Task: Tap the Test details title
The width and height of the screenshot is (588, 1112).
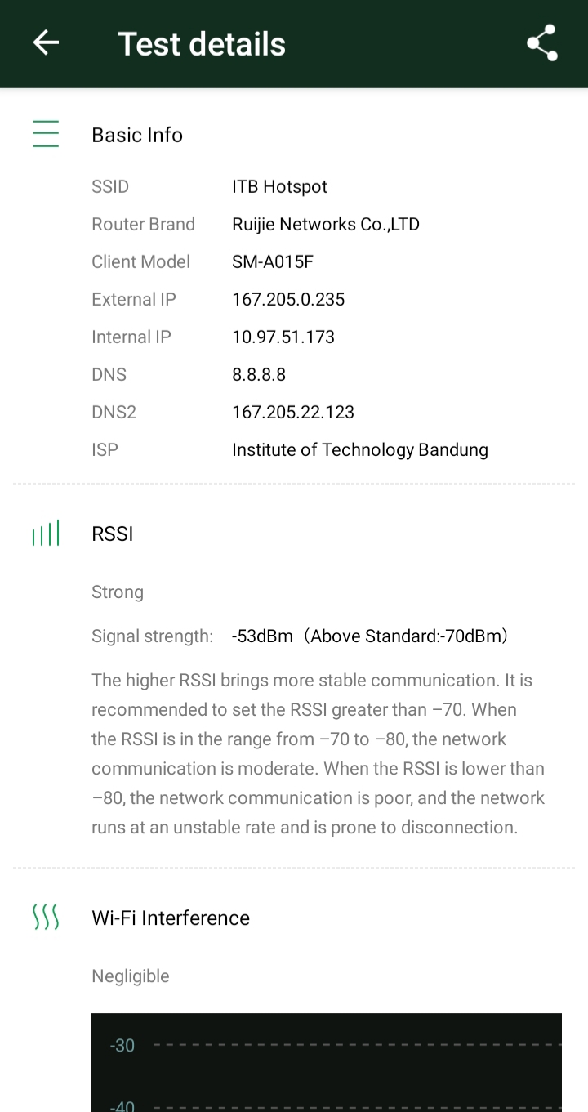Action: tap(202, 44)
